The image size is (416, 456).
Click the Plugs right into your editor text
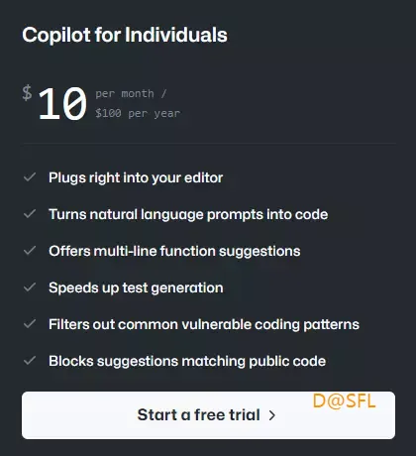136,177
